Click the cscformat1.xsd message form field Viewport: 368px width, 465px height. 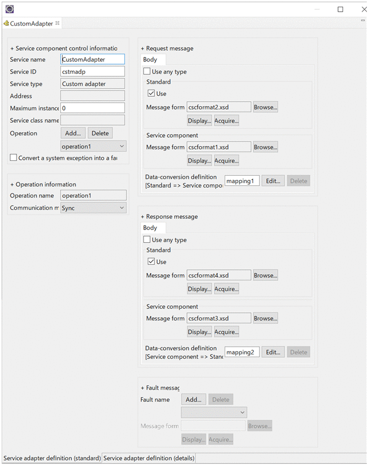(219, 147)
